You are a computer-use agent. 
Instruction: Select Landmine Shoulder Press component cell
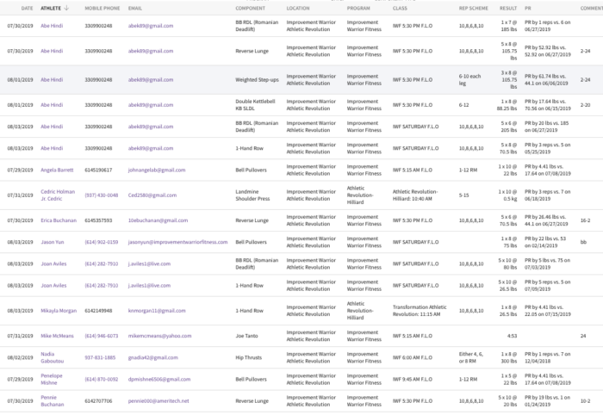252,195
